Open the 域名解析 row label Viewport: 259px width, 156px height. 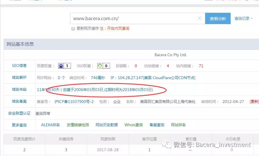tap(19, 78)
